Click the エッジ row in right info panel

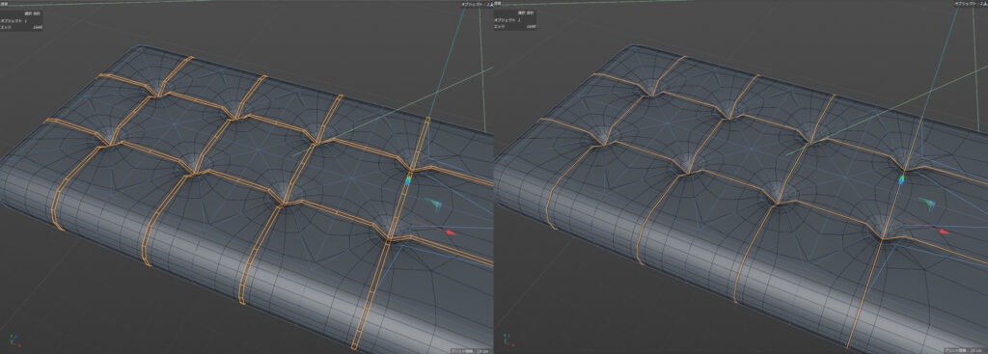point(515,27)
